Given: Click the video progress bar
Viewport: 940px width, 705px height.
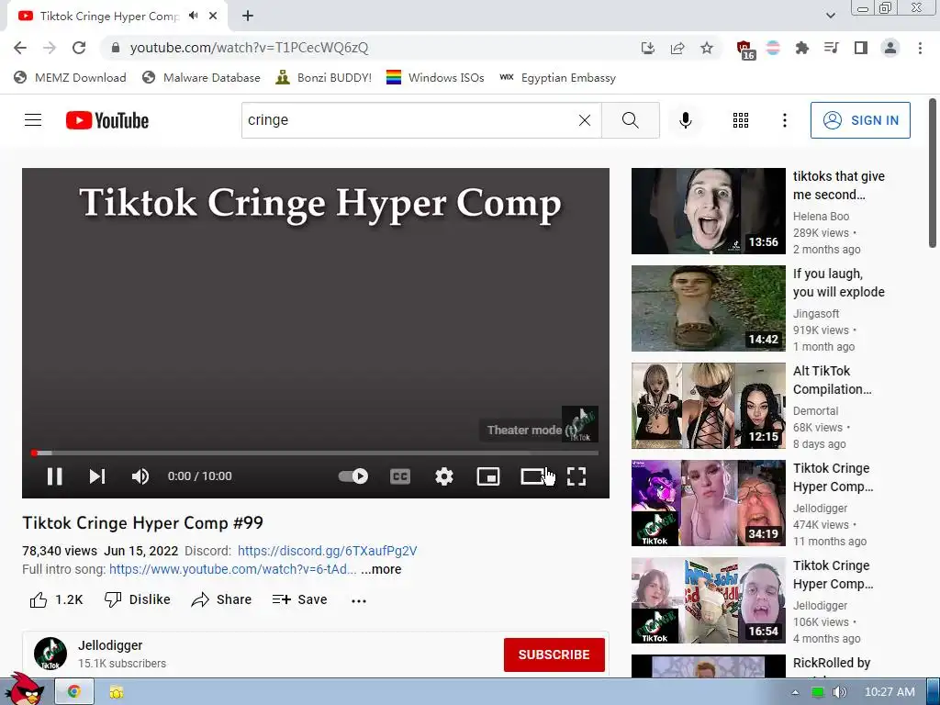Looking at the screenshot, I should (315, 453).
